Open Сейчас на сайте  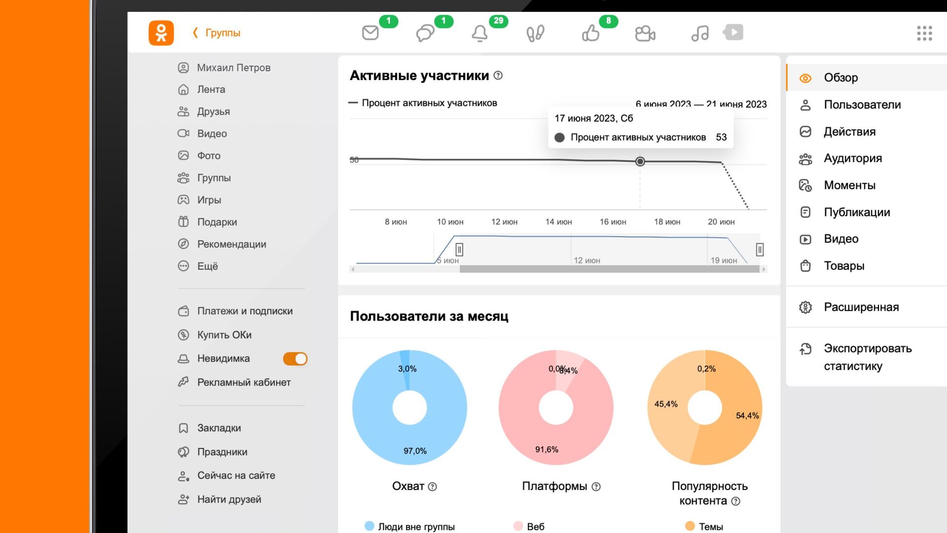(x=226, y=476)
